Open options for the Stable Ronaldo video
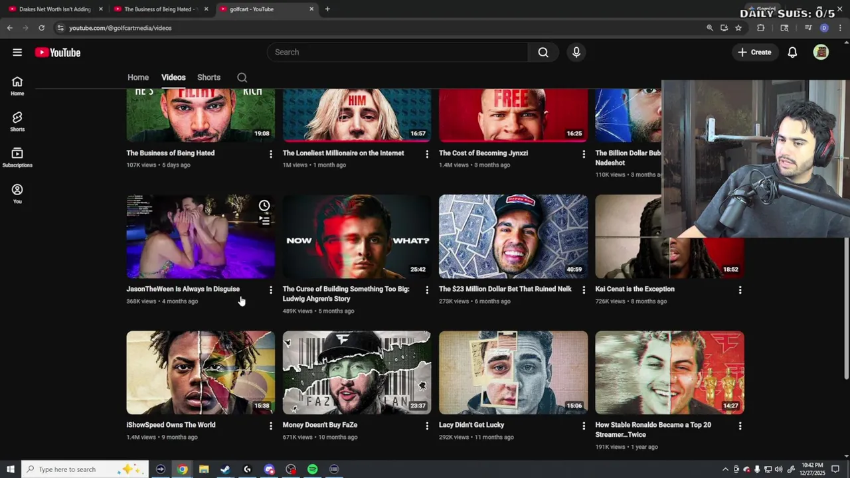 740,426
